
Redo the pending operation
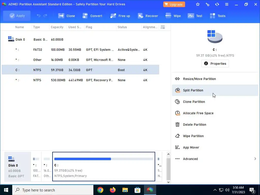tap(45, 16)
